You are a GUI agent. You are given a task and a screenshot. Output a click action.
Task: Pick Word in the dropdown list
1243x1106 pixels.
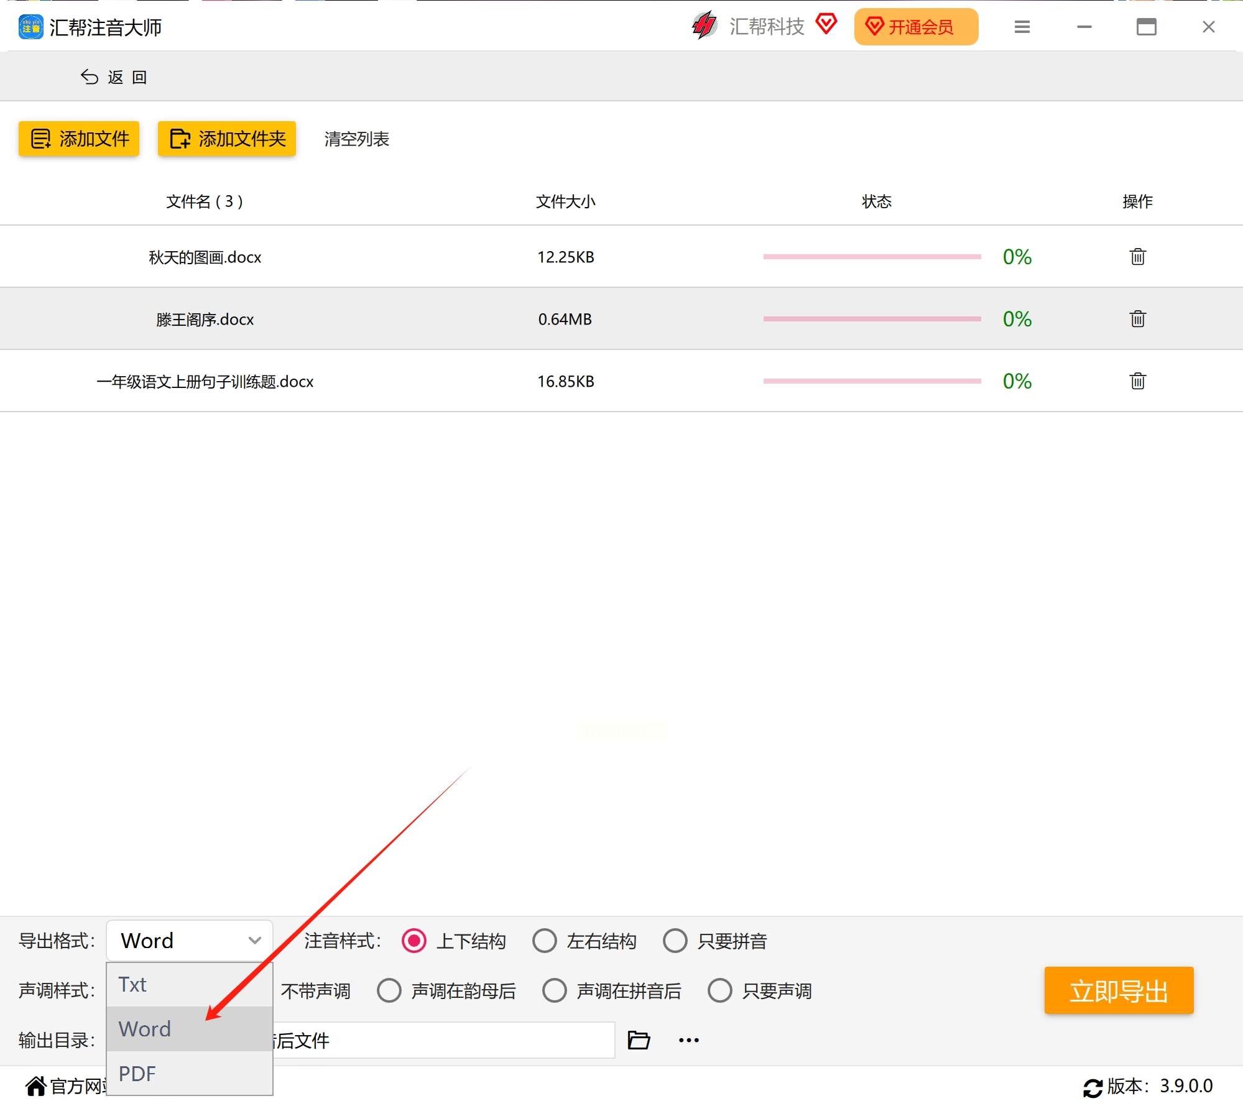tap(190, 1029)
